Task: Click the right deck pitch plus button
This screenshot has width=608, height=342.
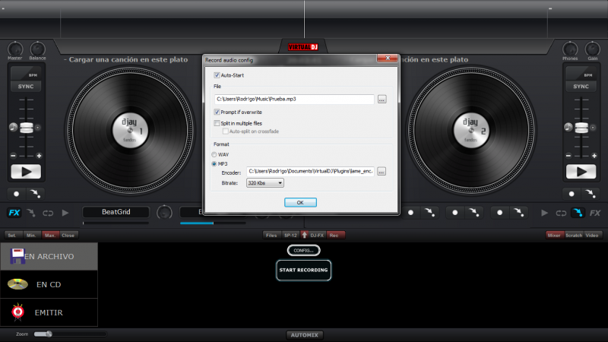Action: pos(594,156)
